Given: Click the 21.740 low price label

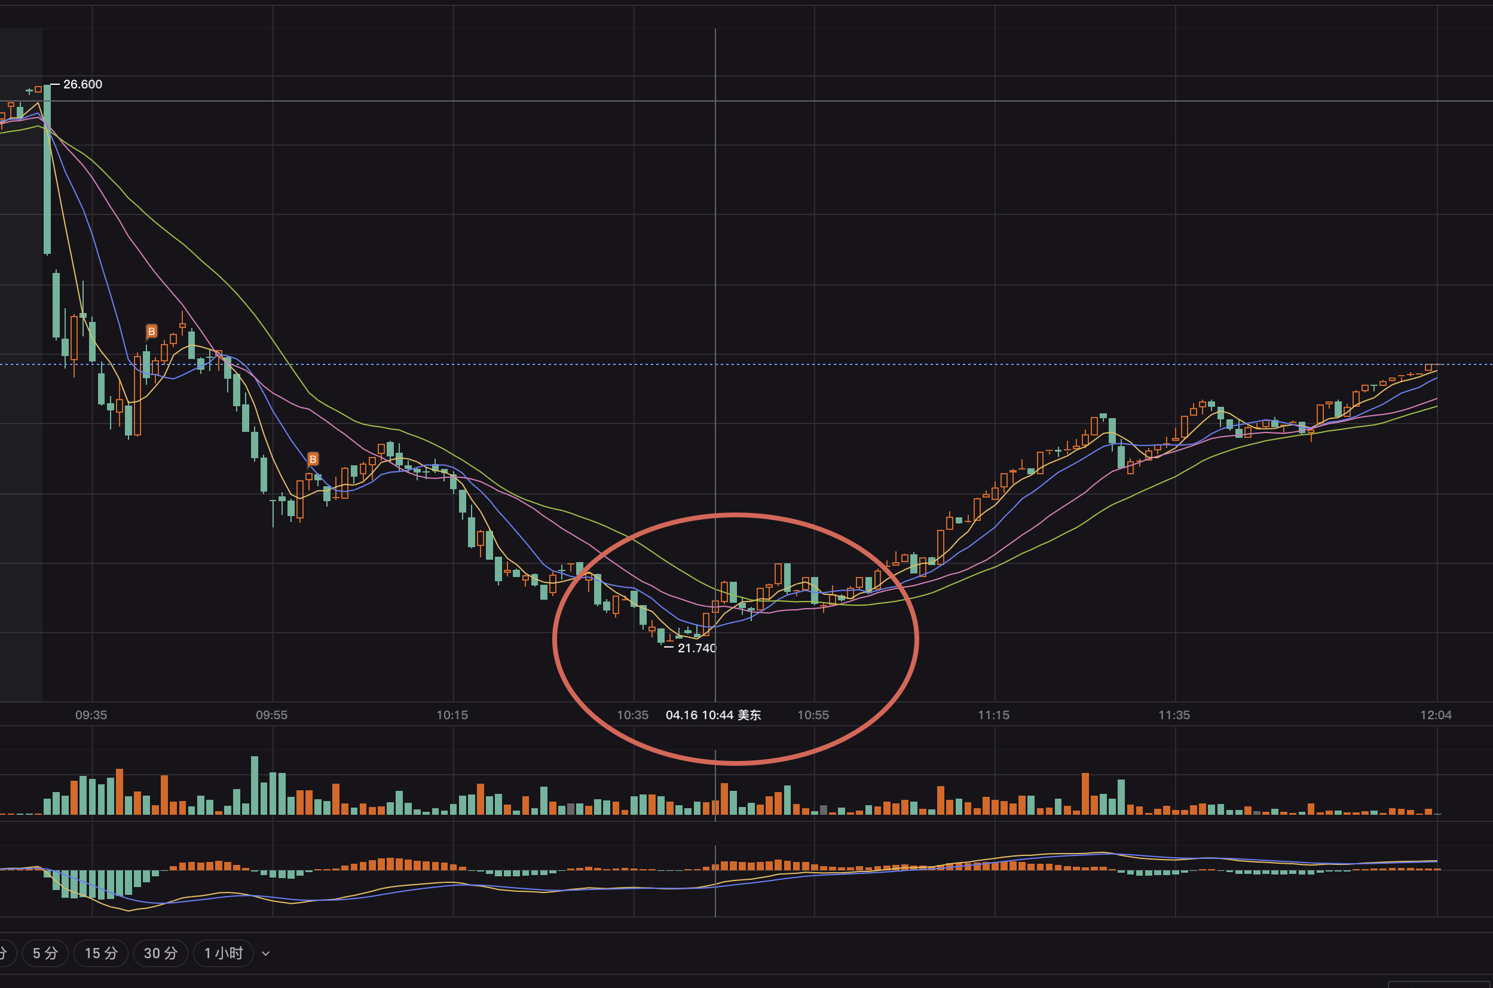Looking at the screenshot, I should [696, 648].
